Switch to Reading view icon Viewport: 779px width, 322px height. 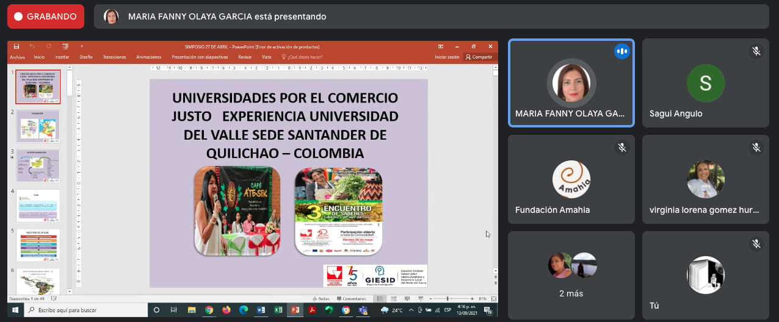click(x=407, y=299)
